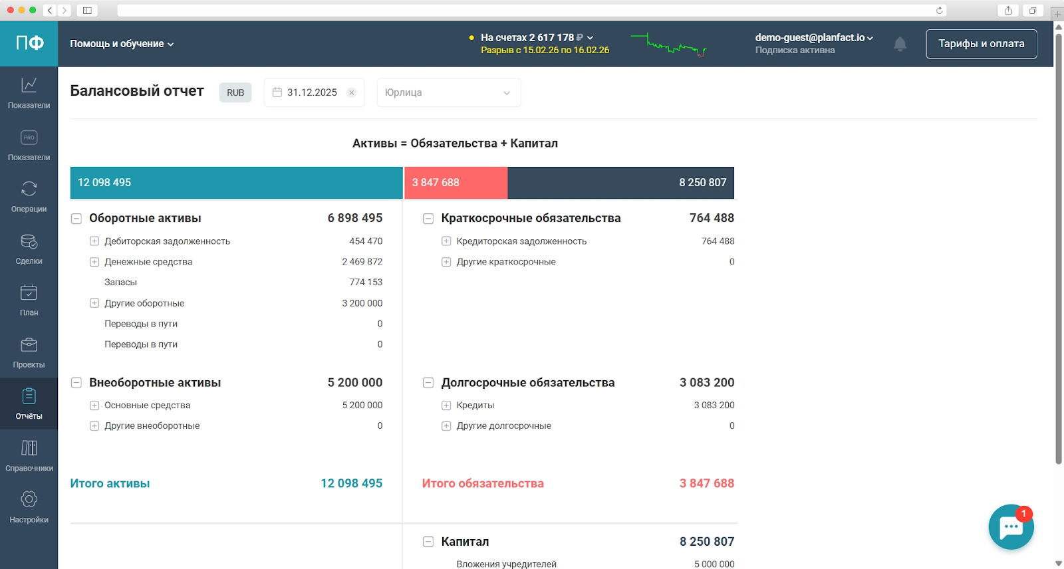Open the Юрлица dropdown filter

[x=449, y=92]
